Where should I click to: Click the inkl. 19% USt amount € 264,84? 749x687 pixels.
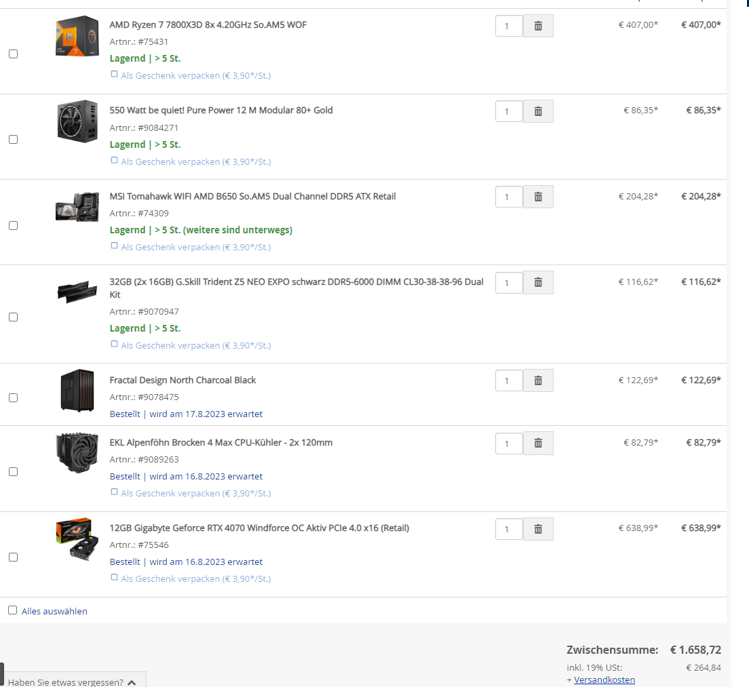pyautogui.click(x=704, y=668)
